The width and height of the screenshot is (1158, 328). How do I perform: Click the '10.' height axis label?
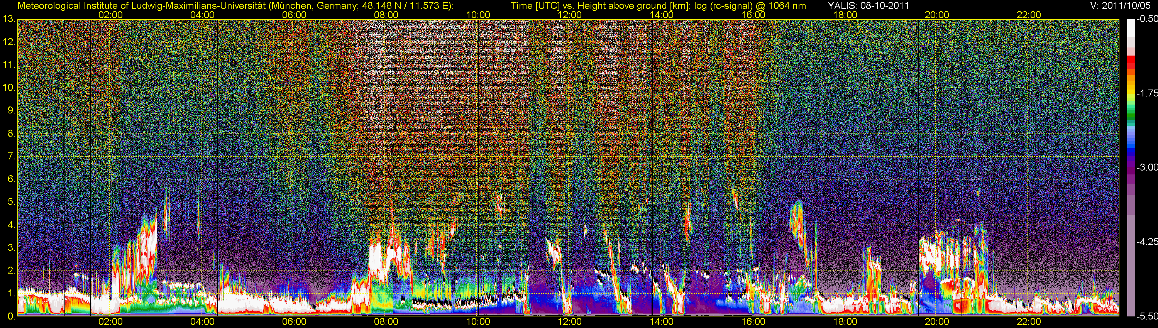point(9,88)
